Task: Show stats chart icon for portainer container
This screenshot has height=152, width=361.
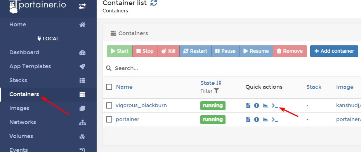Action: point(266,119)
